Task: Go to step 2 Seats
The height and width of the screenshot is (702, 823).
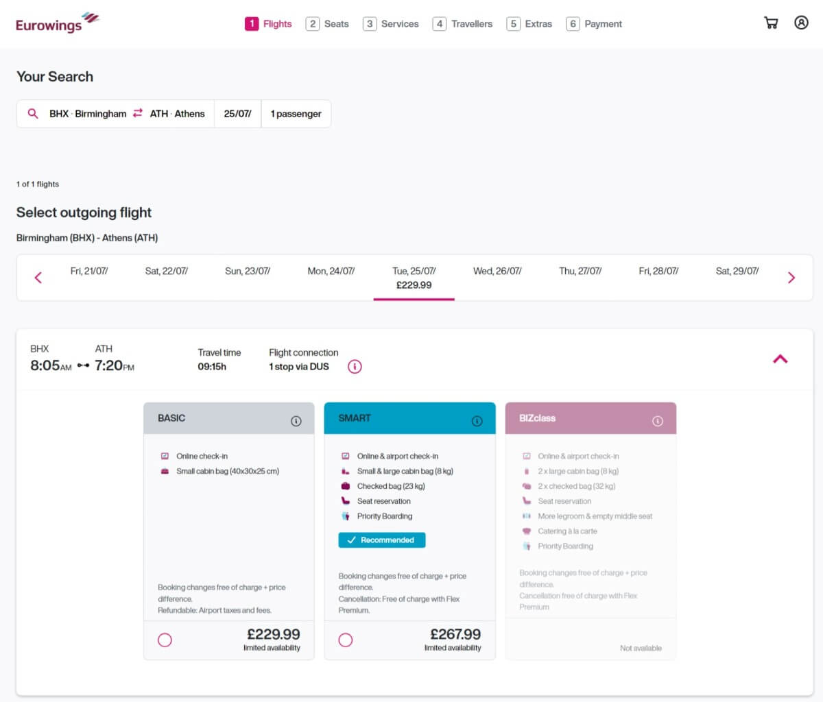Action: 327,24
